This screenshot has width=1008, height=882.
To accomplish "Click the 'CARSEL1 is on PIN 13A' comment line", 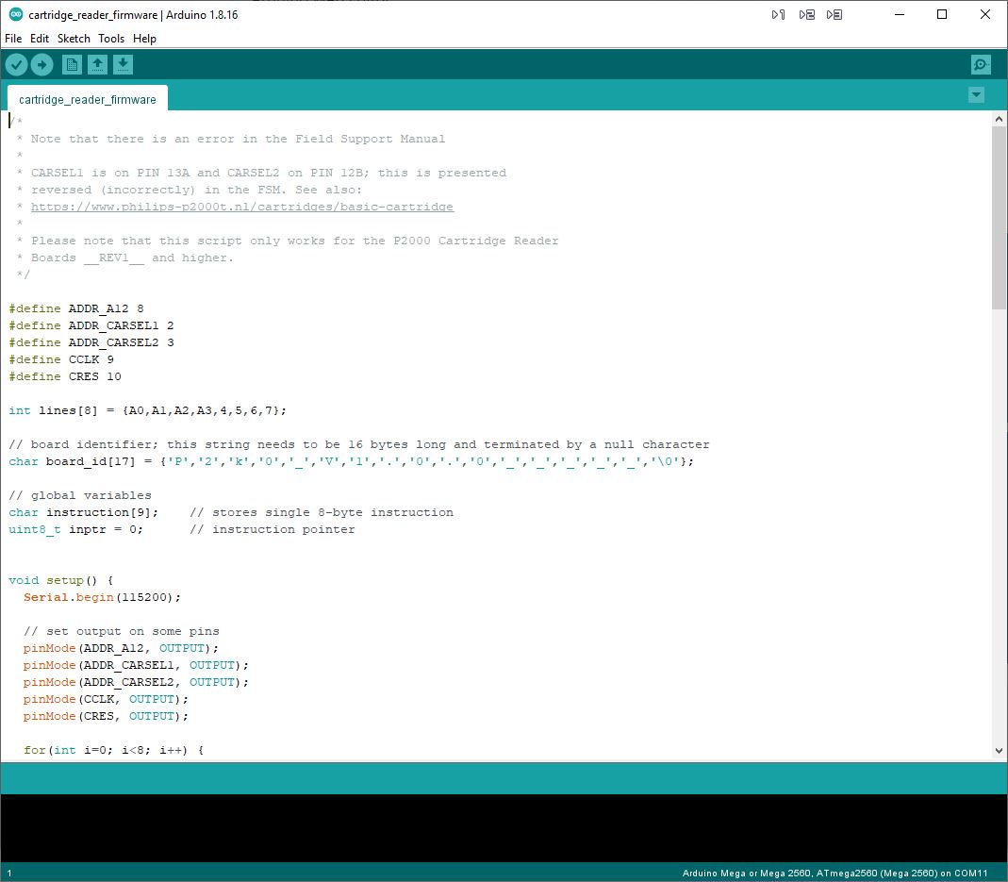I will coord(269,173).
